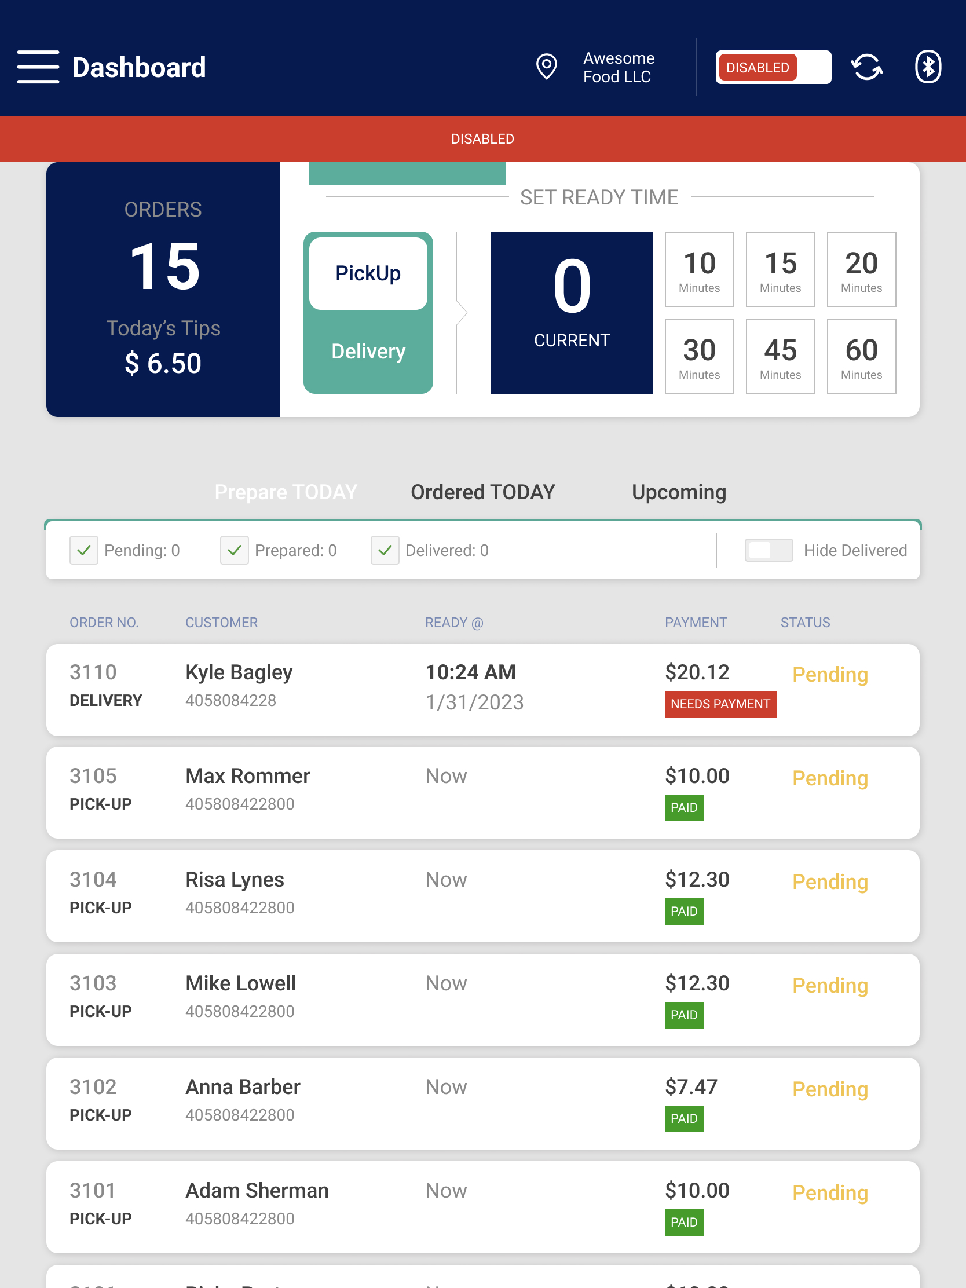Click the STATUS column header
Image resolution: width=966 pixels, height=1288 pixels.
(806, 623)
